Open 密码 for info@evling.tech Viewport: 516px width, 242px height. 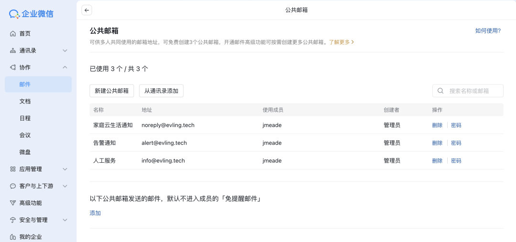pos(456,161)
